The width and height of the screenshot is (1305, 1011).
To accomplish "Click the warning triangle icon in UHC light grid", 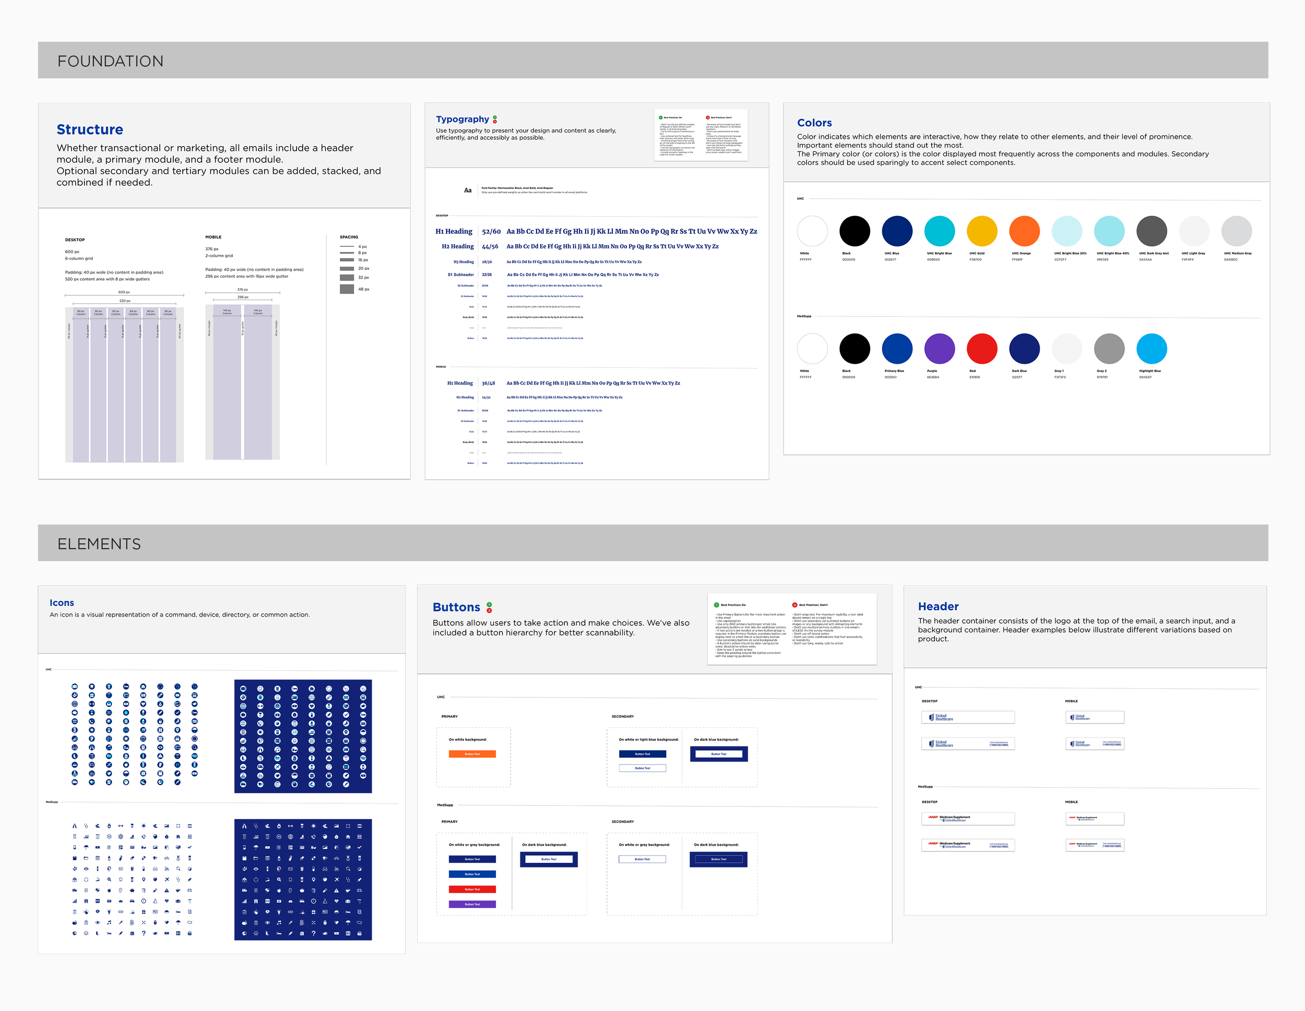I will coord(160,756).
